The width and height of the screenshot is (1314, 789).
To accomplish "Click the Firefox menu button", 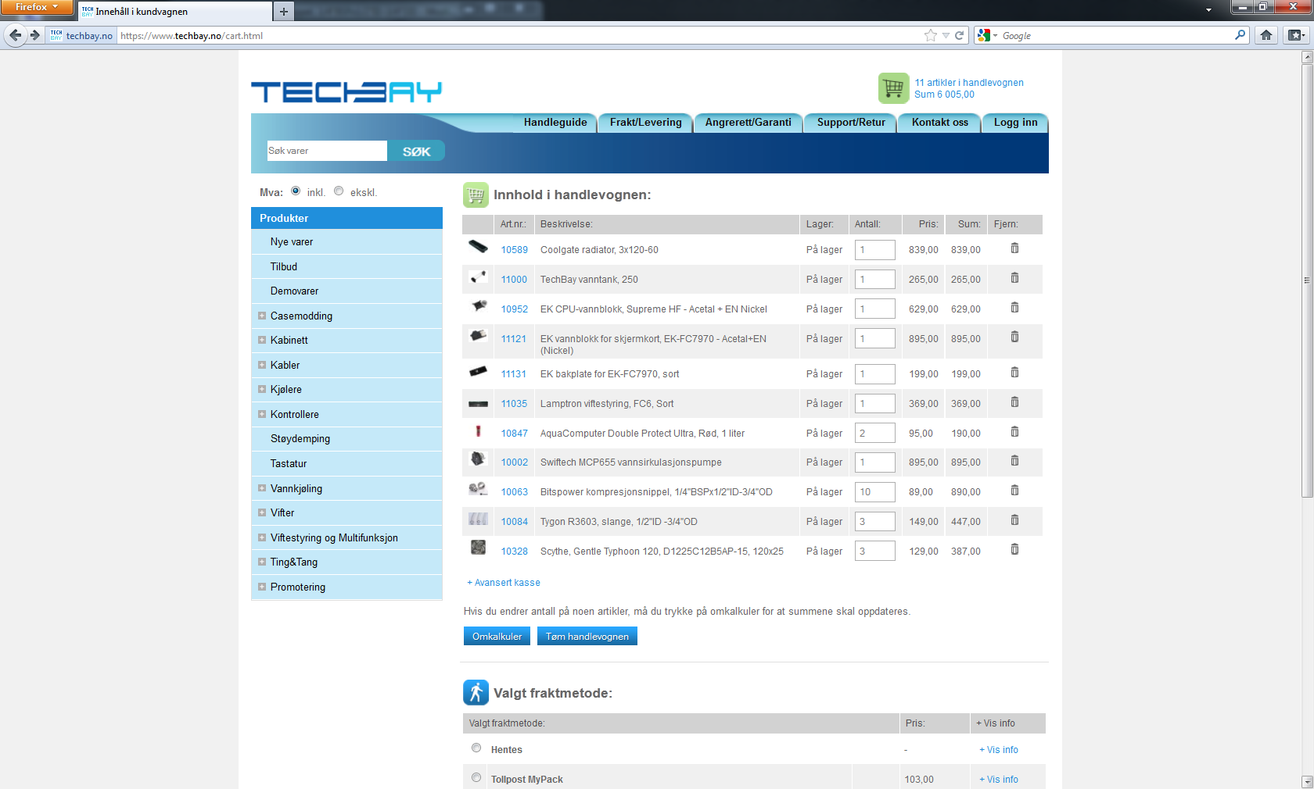I will 37,7.
